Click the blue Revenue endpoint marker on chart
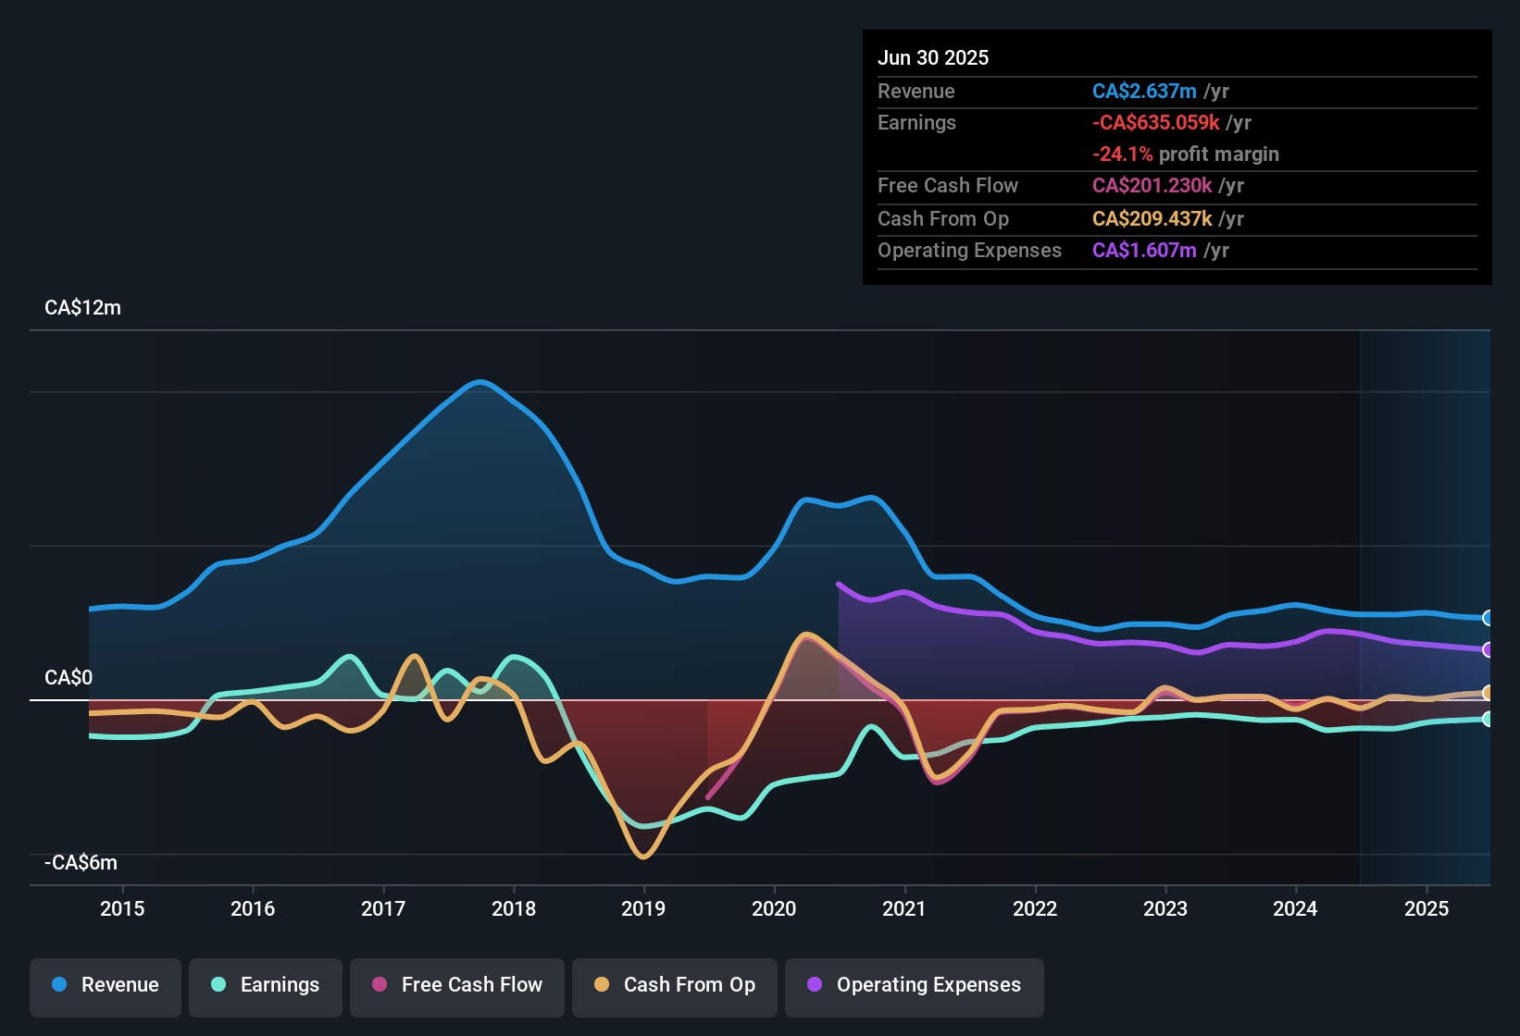The height and width of the screenshot is (1036, 1520). pyautogui.click(x=1488, y=618)
